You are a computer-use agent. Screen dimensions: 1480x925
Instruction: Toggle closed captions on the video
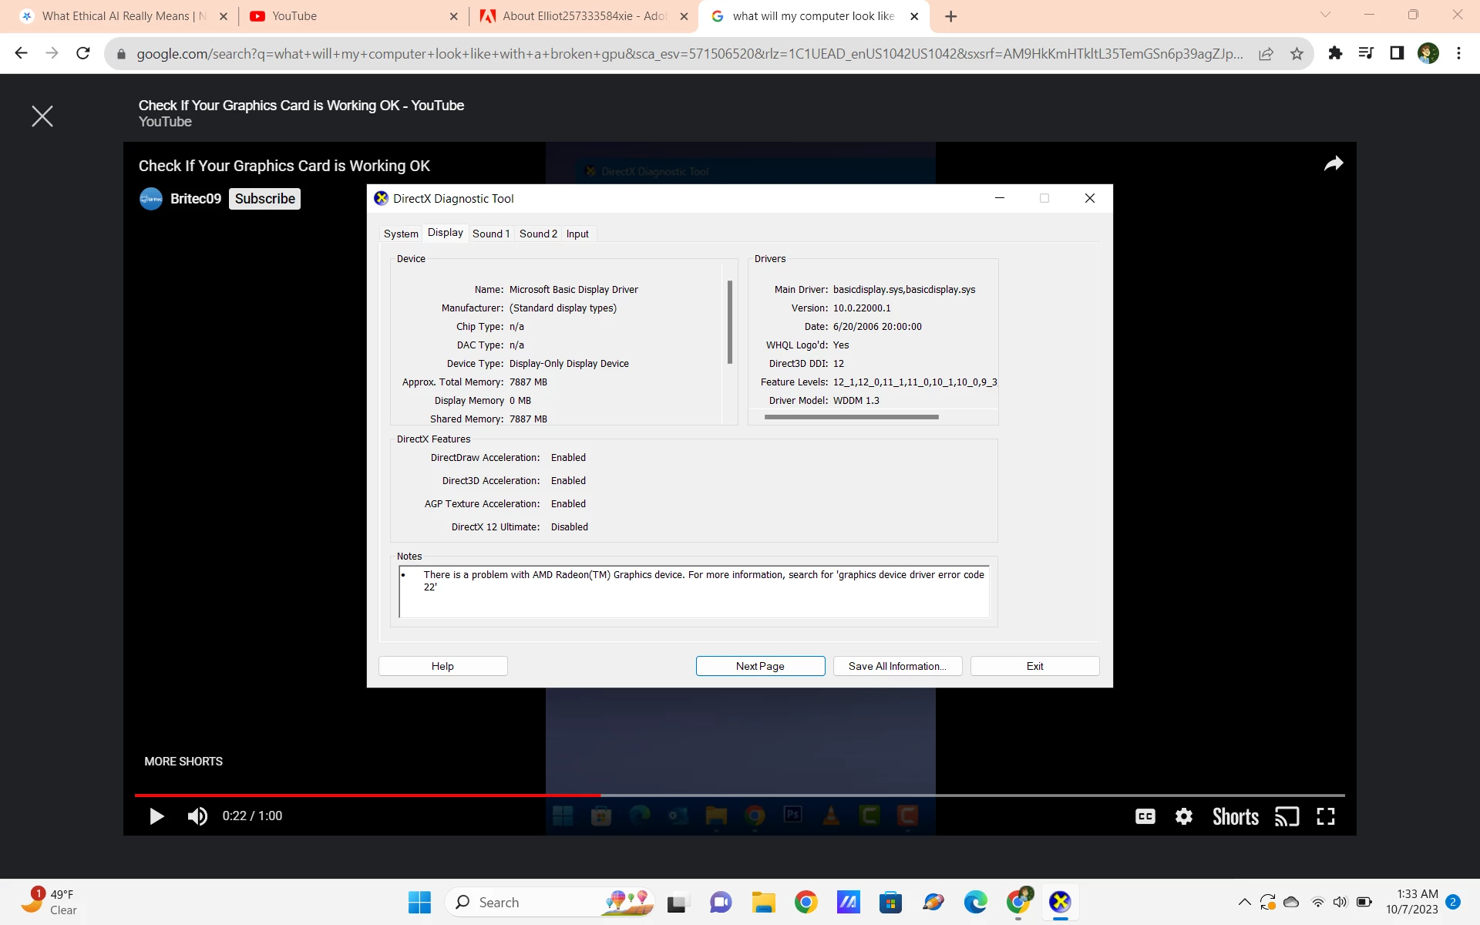click(x=1145, y=816)
